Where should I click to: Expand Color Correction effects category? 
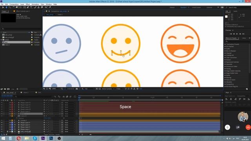pyautogui.click(x=225, y=58)
